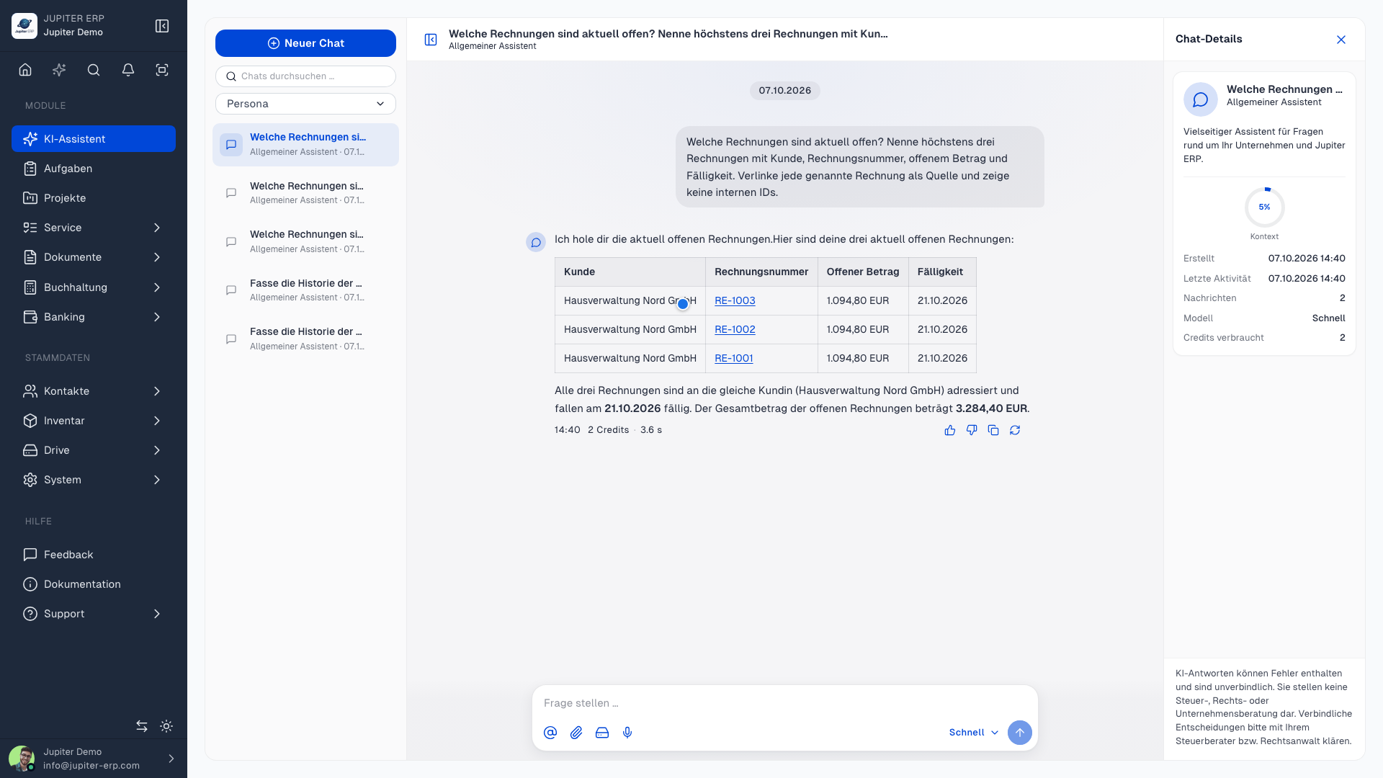
Task: Open the Persona dropdown
Action: (x=305, y=104)
